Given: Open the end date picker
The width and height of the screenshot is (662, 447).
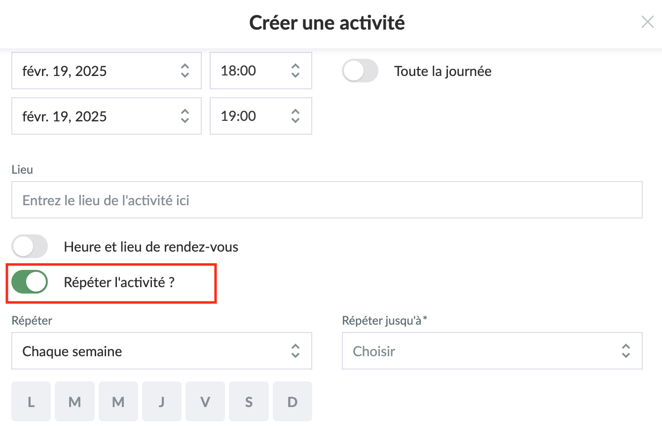Looking at the screenshot, I should (x=99, y=116).
